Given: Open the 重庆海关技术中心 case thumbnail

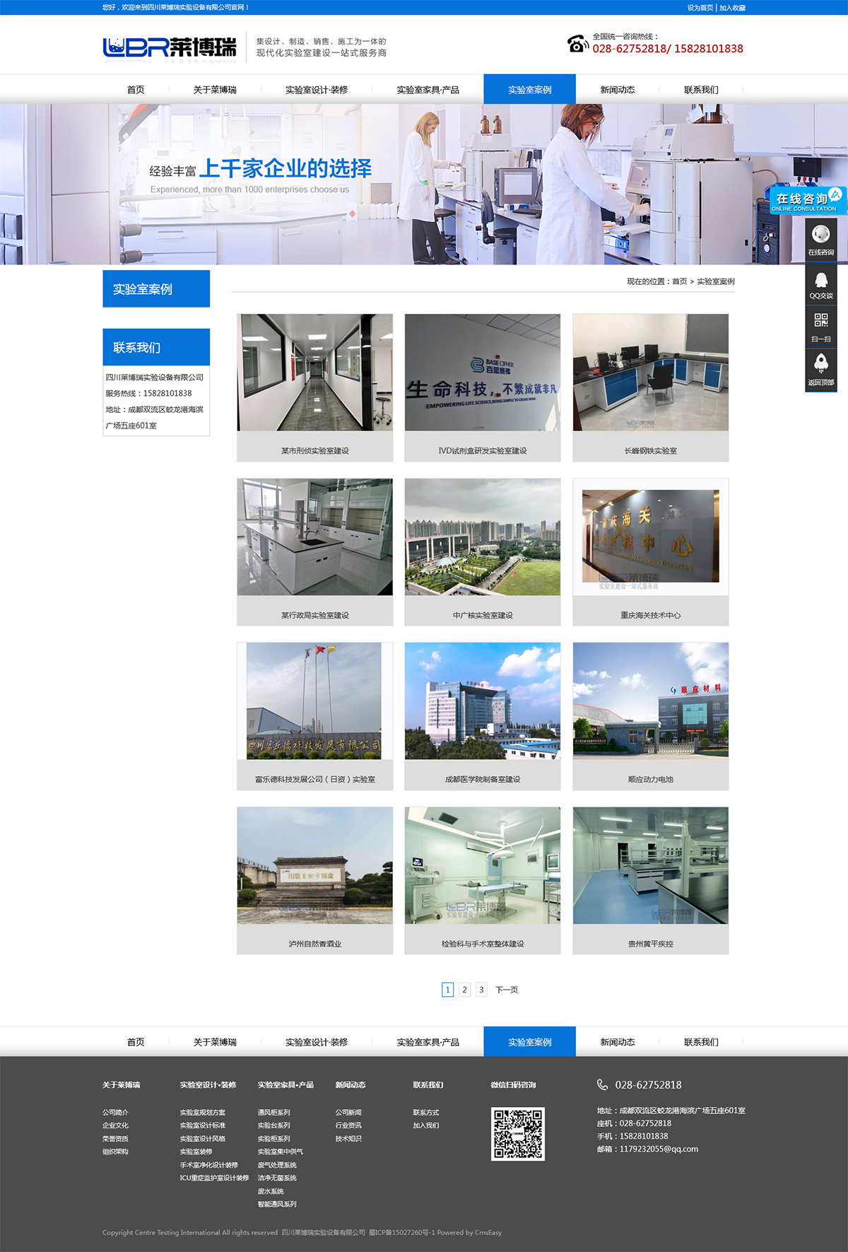Looking at the screenshot, I should (x=651, y=537).
